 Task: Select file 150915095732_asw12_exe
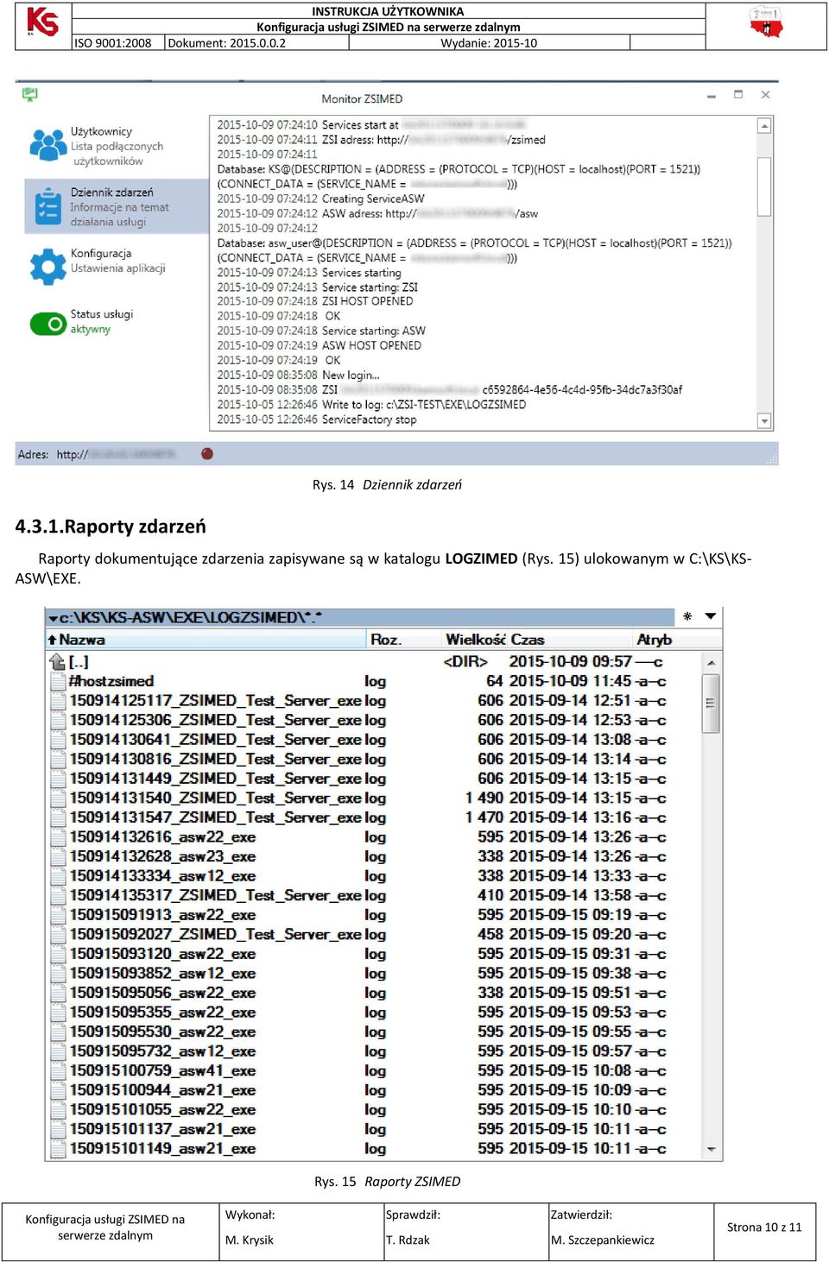pos(162,1051)
